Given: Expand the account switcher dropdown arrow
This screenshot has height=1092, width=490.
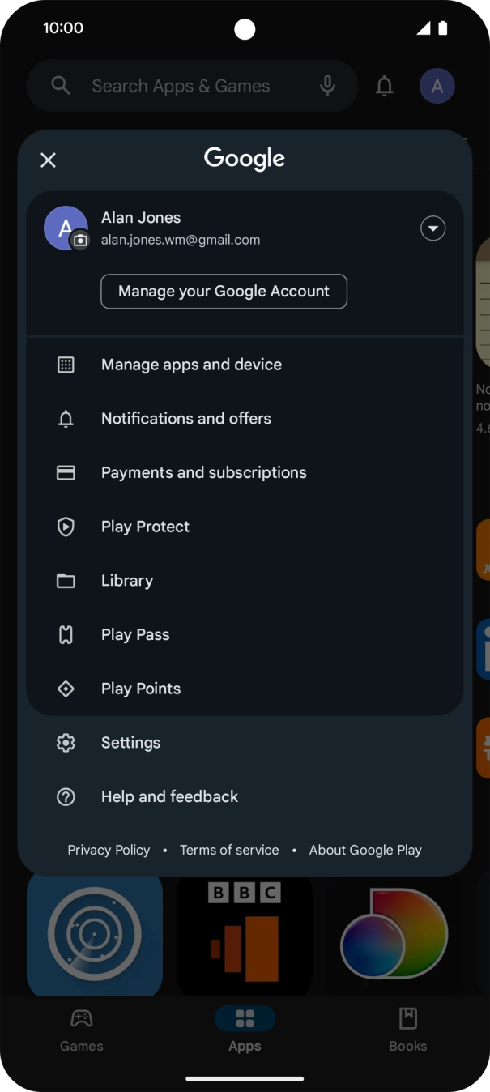Looking at the screenshot, I should pos(433,229).
